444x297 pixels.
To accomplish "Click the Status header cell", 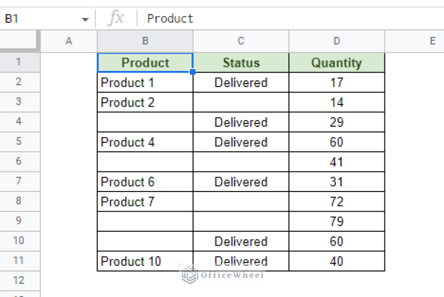I will click(241, 63).
